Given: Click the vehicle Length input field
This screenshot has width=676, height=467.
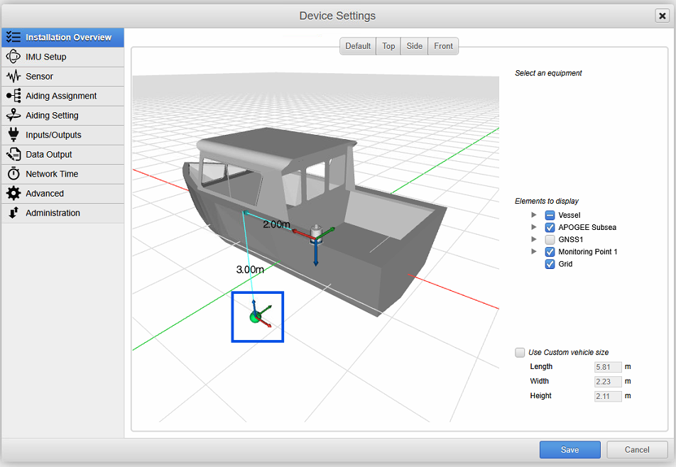Looking at the screenshot, I should [607, 367].
